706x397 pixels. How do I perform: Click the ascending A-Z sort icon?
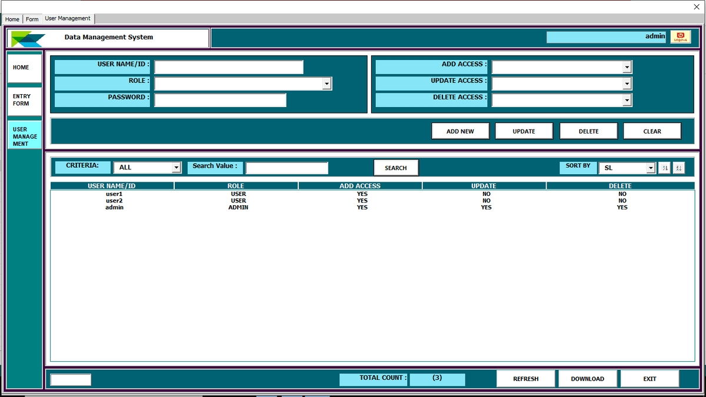(664, 168)
